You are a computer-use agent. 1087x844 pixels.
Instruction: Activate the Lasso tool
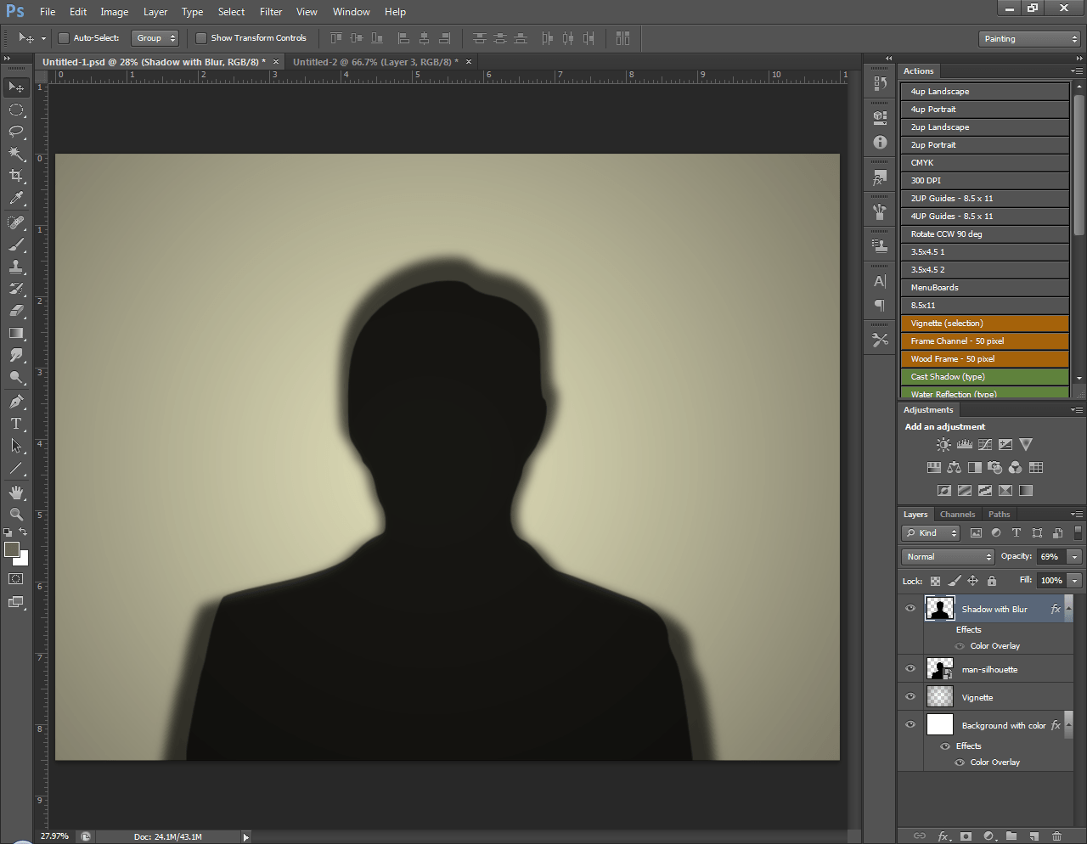pyautogui.click(x=15, y=132)
